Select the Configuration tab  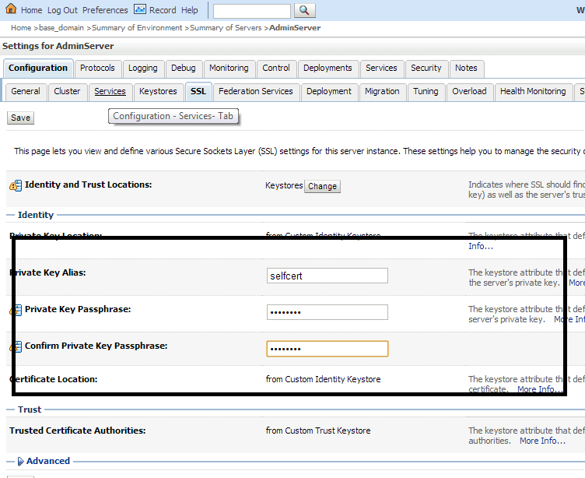(38, 68)
